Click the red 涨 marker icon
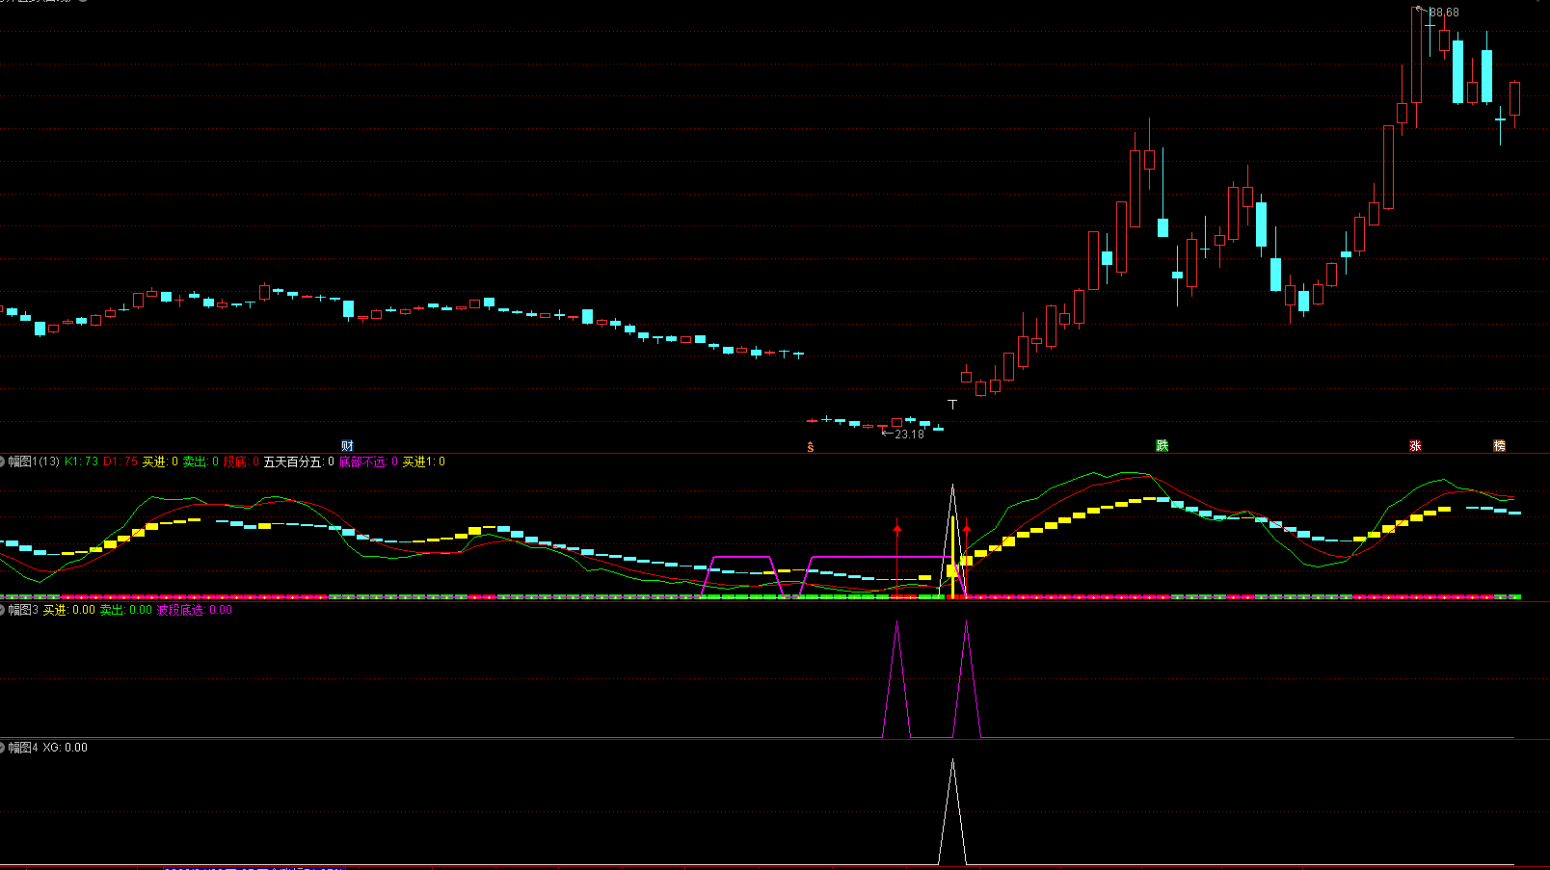 pyautogui.click(x=1415, y=445)
